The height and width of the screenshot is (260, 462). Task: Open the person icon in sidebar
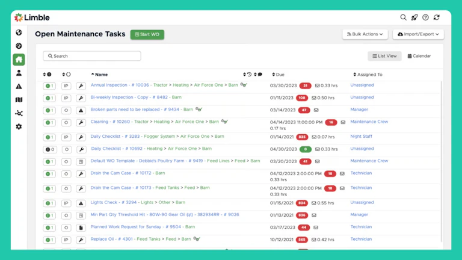(x=19, y=73)
